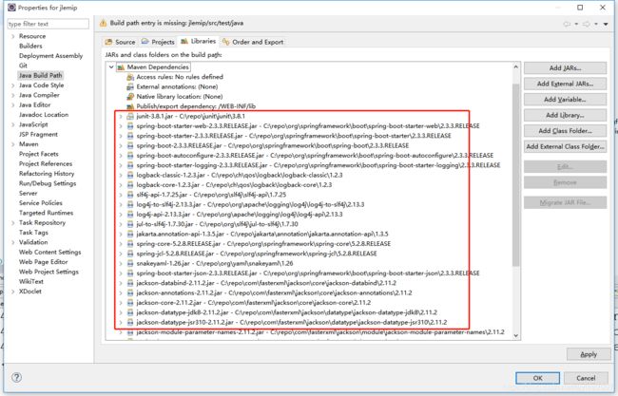The width and height of the screenshot is (618, 396).
Task: Select the spring-boot-autoconfigure-2.3.3.RELEASE.jar row
Action: (315, 156)
